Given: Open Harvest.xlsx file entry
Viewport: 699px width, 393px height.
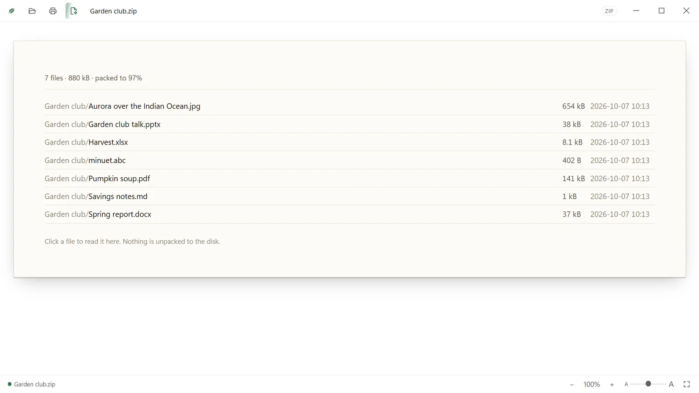Looking at the screenshot, I should [x=349, y=142].
